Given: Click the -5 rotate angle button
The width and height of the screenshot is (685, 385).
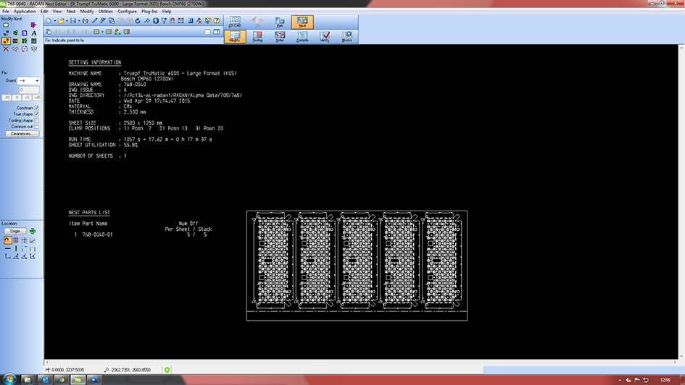Looking at the screenshot, I should point(17,98).
